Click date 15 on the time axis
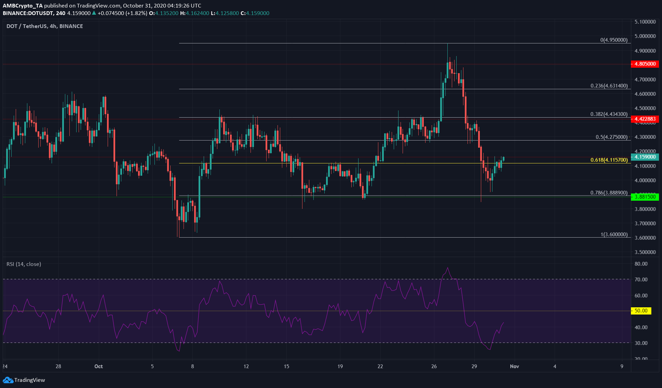The width and height of the screenshot is (662, 388). click(286, 366)
